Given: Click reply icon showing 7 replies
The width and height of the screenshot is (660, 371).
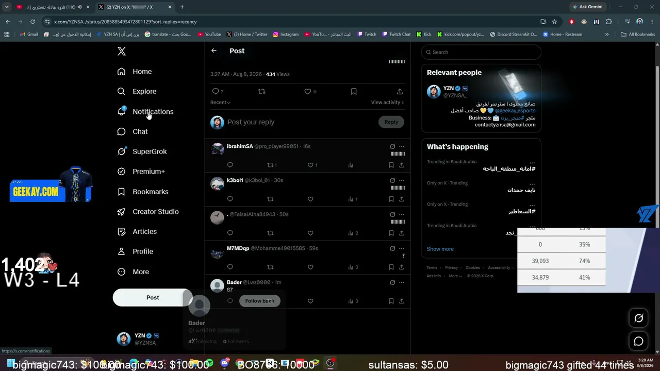Looking at the screenshot, I should (x=217, y=91).
